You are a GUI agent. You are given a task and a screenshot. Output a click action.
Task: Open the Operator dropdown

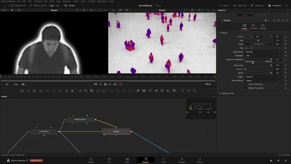(263, 56)
